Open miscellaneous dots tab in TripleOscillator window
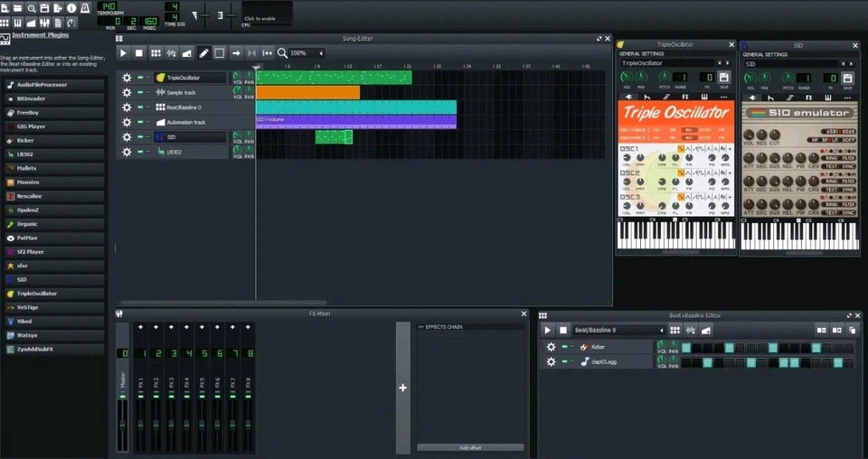The width and height of the screenshot is (868, 459). click(723, 97)
